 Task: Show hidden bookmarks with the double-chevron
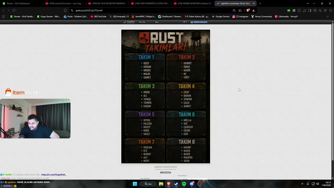328,16
